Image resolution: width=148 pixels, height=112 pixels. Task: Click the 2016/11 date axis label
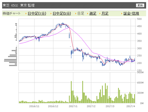click(34, 106)
